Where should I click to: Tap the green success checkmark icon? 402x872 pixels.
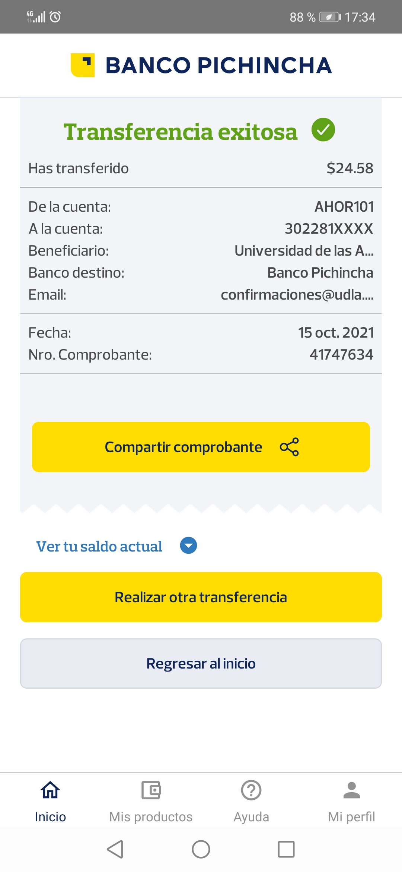[323, 130]
